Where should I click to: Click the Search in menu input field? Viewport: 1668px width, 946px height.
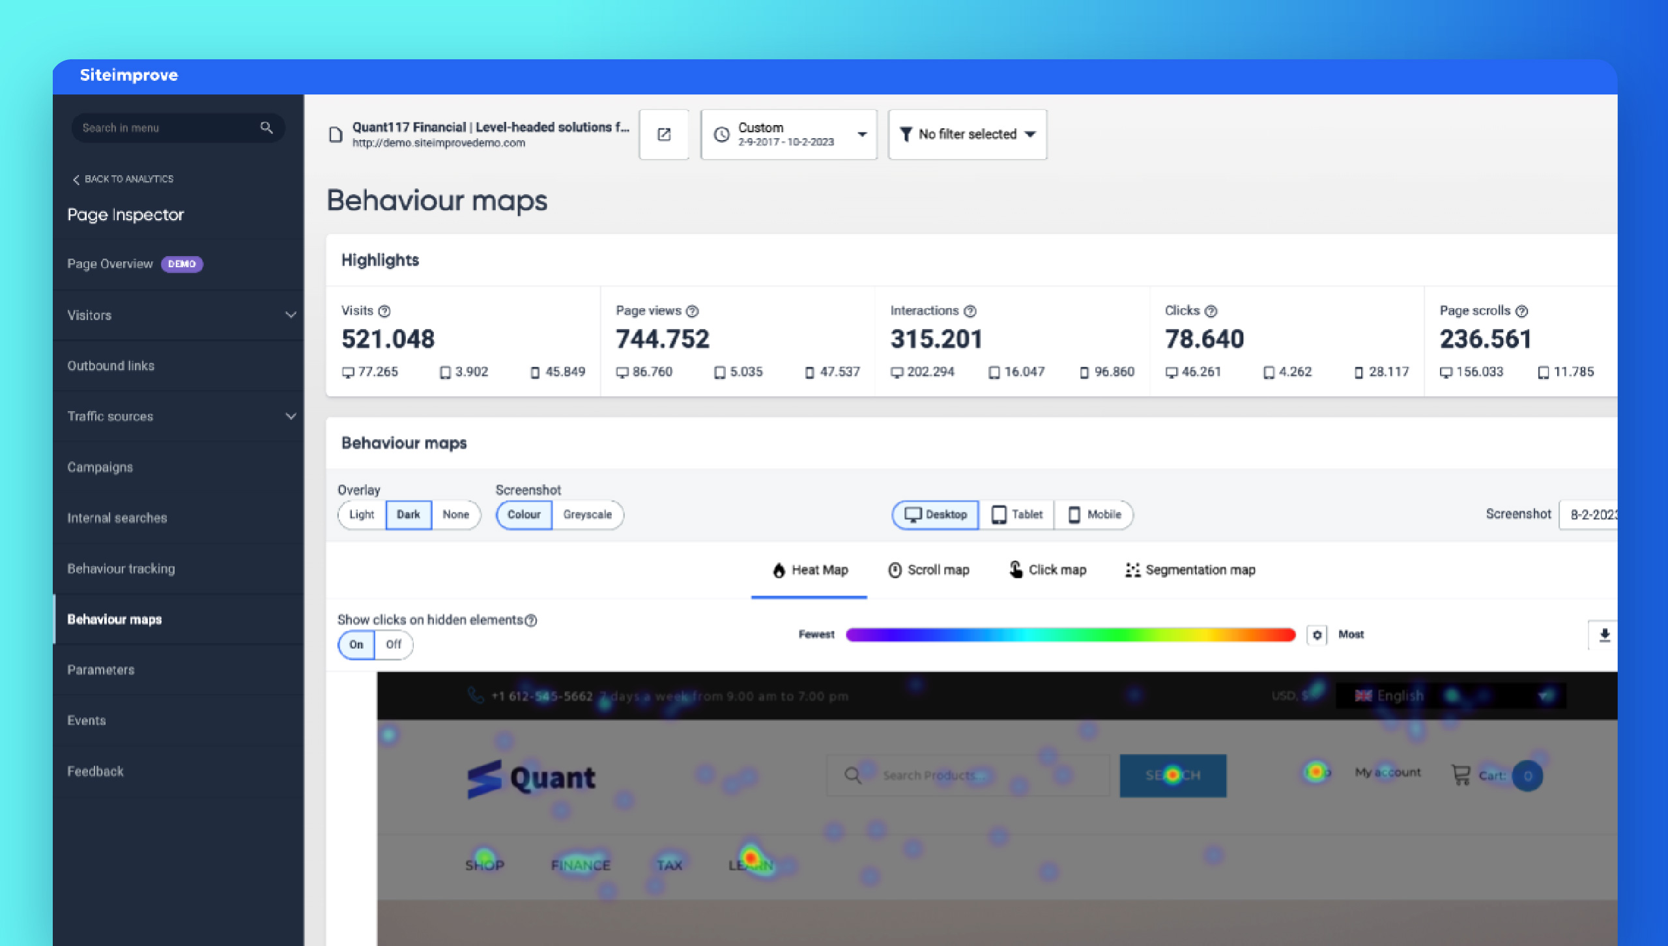tap(163, 127)
